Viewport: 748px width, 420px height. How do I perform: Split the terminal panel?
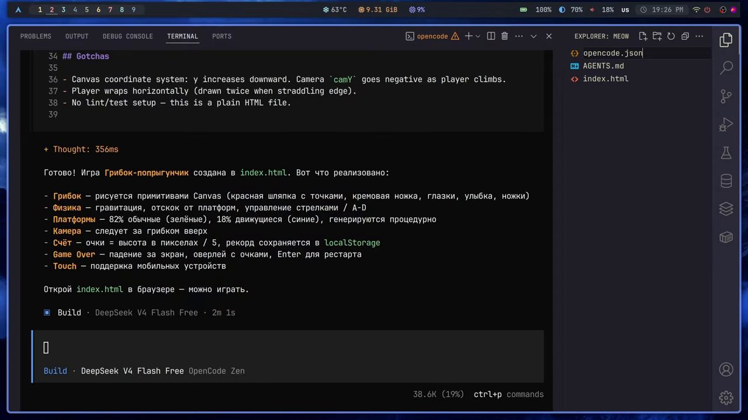tap(491, 36)
